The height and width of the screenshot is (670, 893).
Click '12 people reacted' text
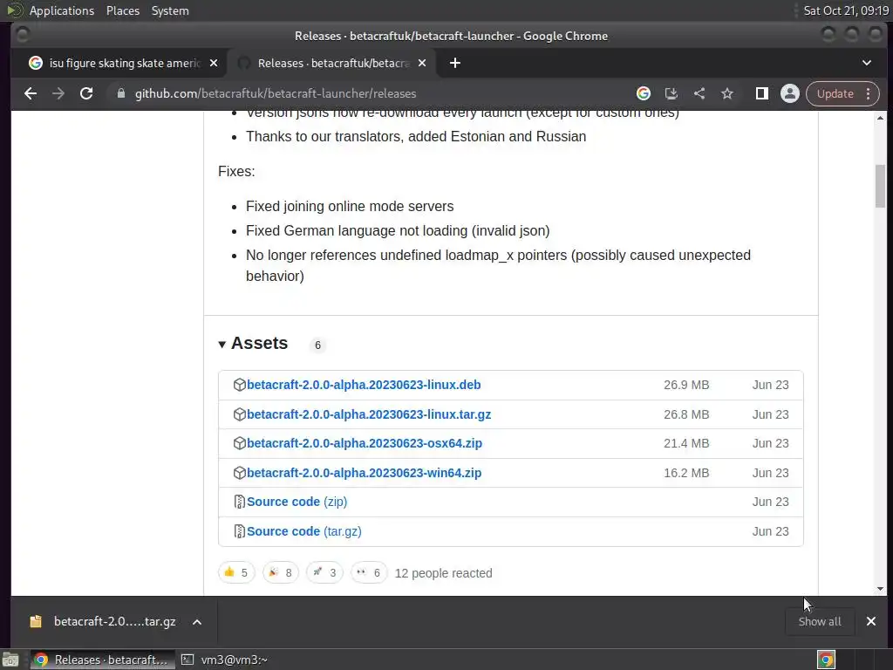[444, 573]
